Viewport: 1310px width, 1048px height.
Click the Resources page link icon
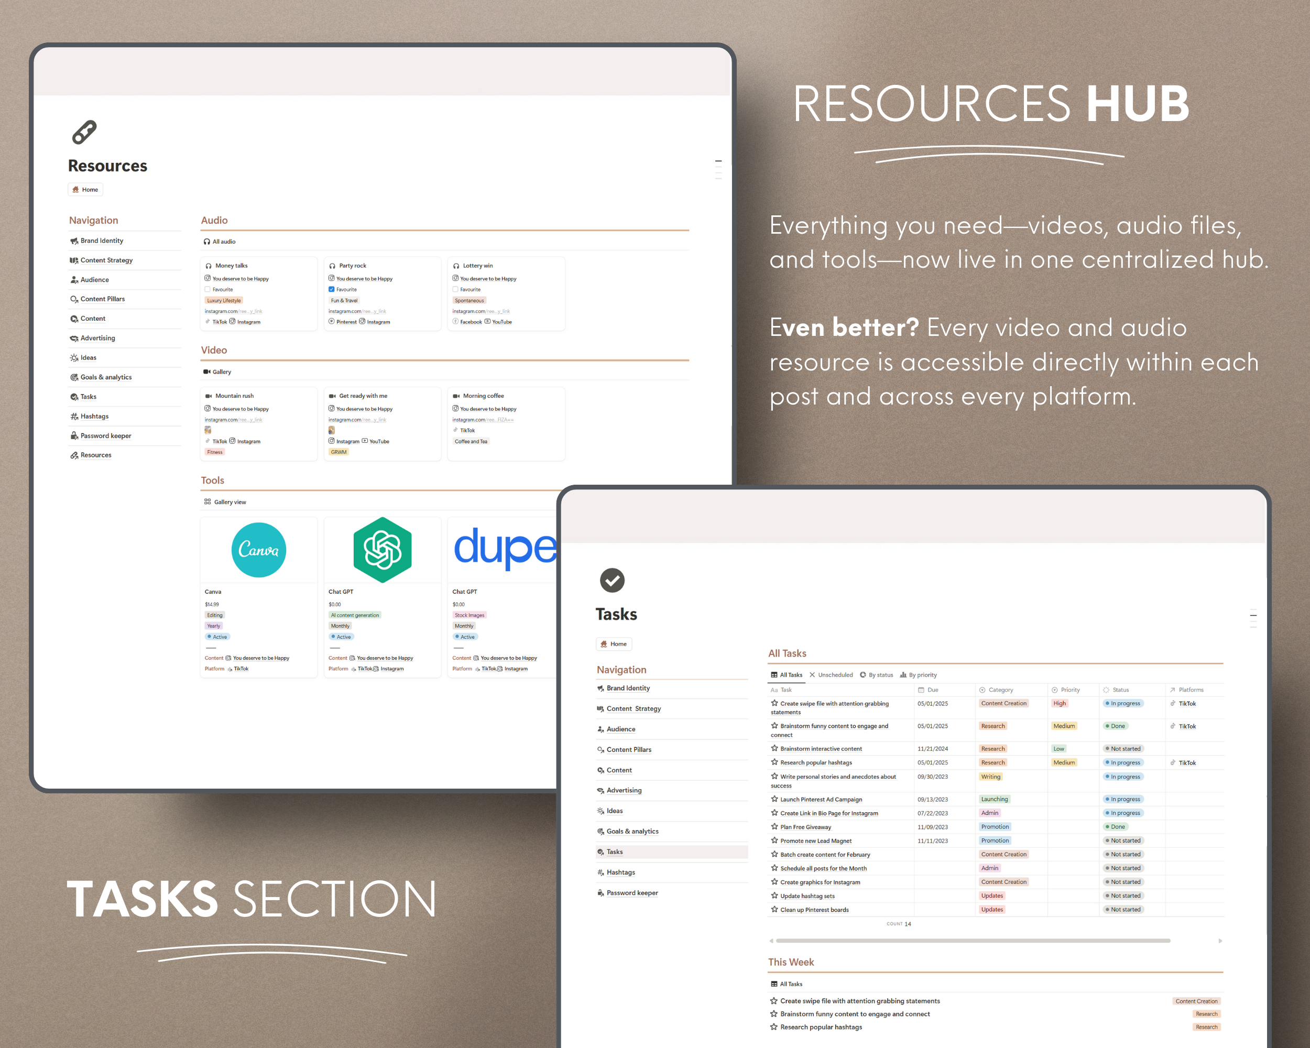(x=84, y=132)
